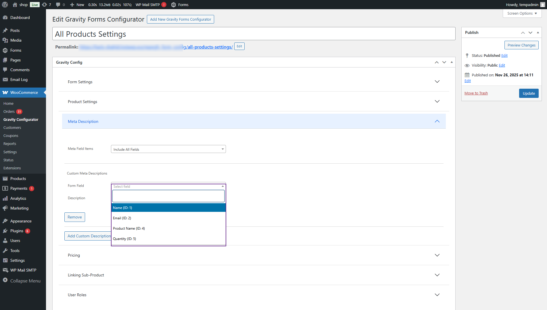Screen dimensions: 547x310
Task: Click the All Products Settings title field
Action: click(x=254, y=34)
